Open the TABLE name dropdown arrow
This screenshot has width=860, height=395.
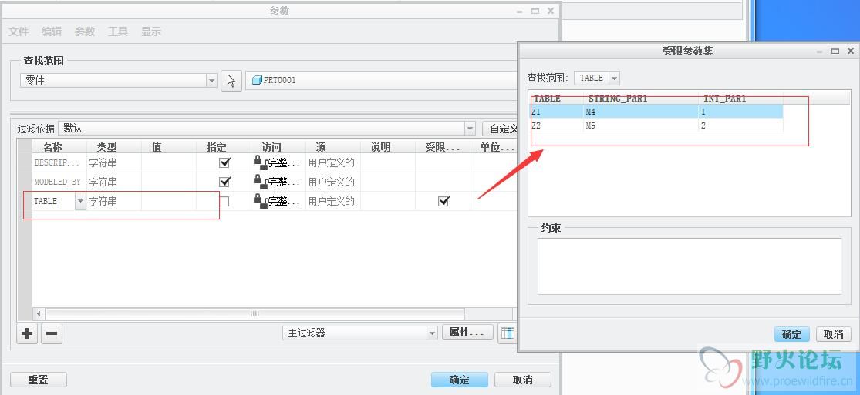click(x=81, y=201)
